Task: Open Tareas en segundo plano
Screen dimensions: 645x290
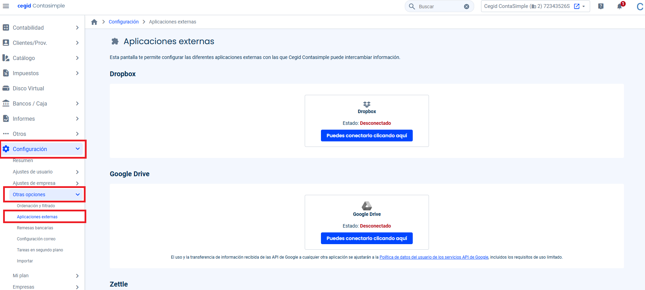Action: 40,250
